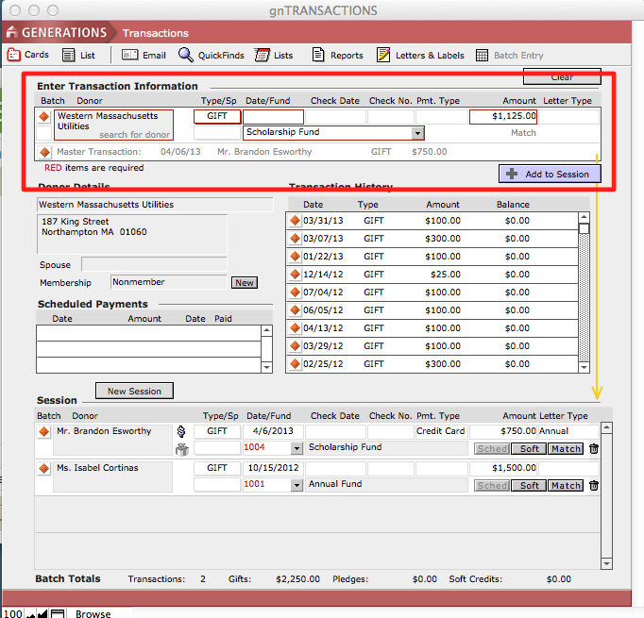Expand the Scholarship Fund dropdown in entry area
This screenshot has height=618, width=644.
(416, 133)
